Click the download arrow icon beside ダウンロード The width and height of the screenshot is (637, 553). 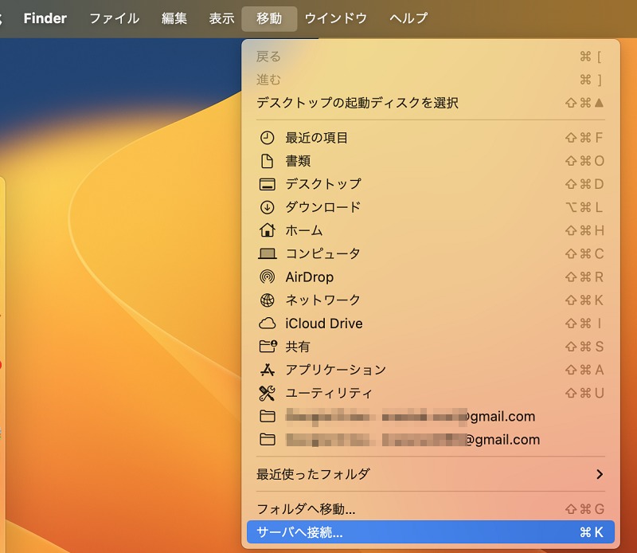pos(267,207)
